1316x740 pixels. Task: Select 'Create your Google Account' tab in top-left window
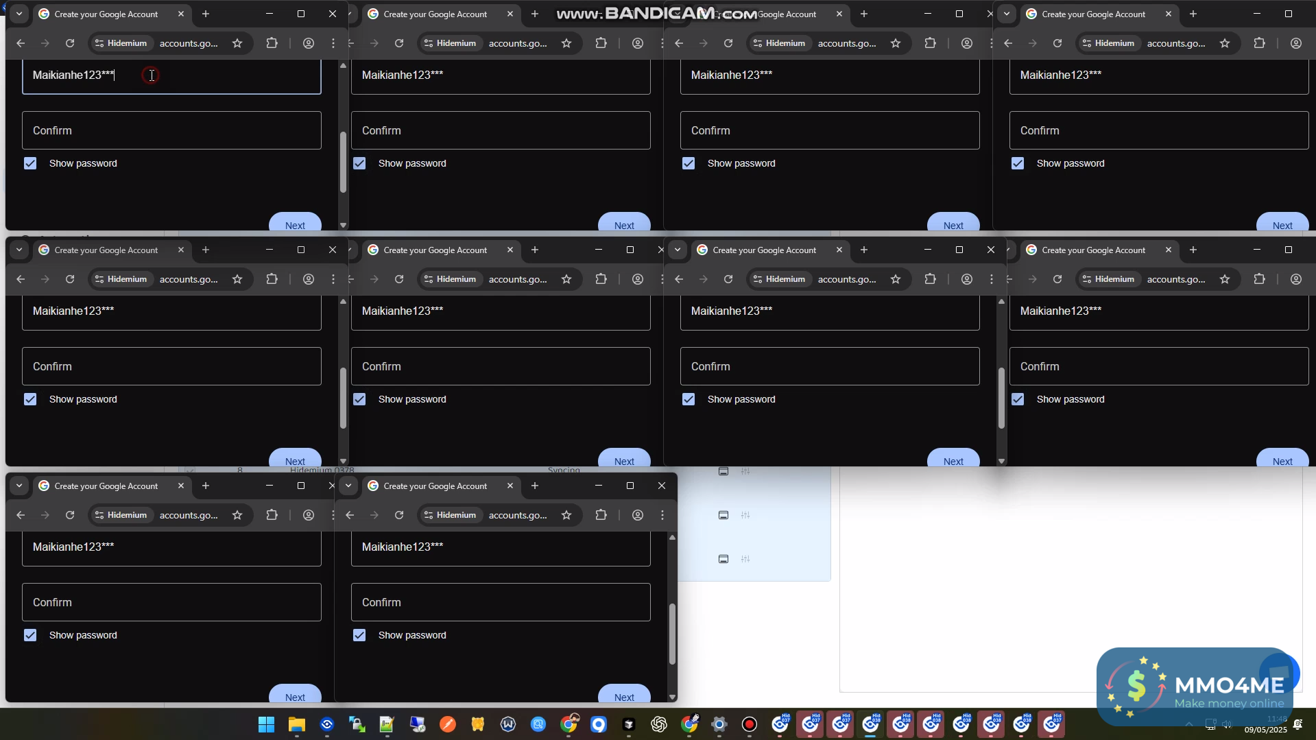106,14
